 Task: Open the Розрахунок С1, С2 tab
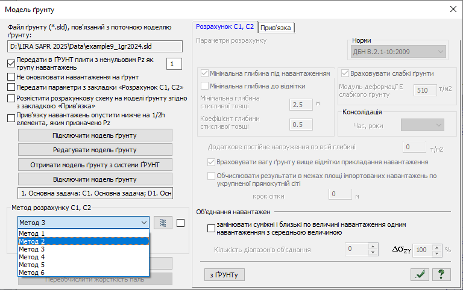pyautogui.click(x=225, y=27)
